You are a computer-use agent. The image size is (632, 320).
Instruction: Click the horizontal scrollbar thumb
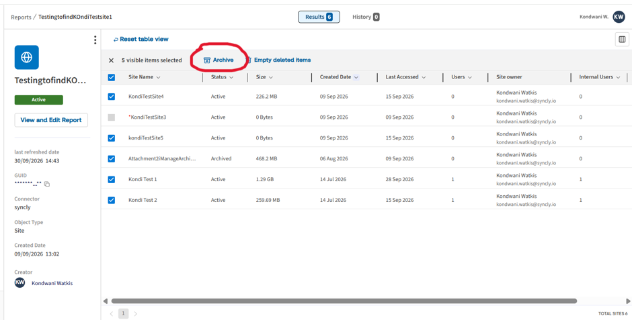coord(344,301)
